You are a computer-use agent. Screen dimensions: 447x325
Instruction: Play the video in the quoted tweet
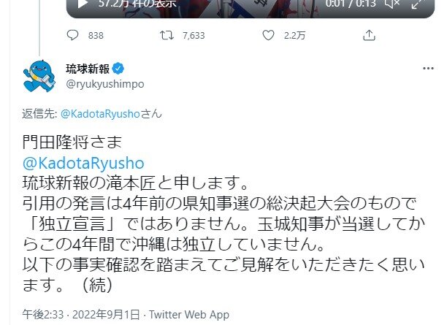[x=83, y=4]
